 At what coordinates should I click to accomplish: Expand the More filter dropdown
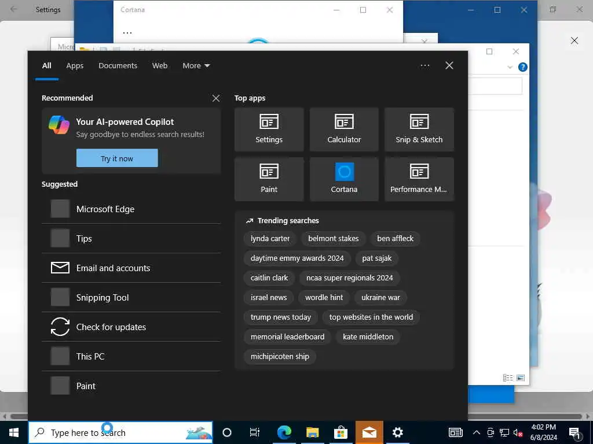(196, 66)
